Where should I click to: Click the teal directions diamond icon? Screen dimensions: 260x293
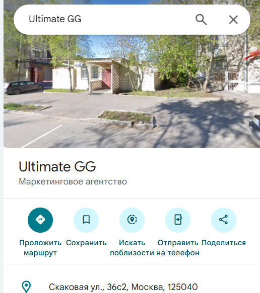click(x=40, y=220)
